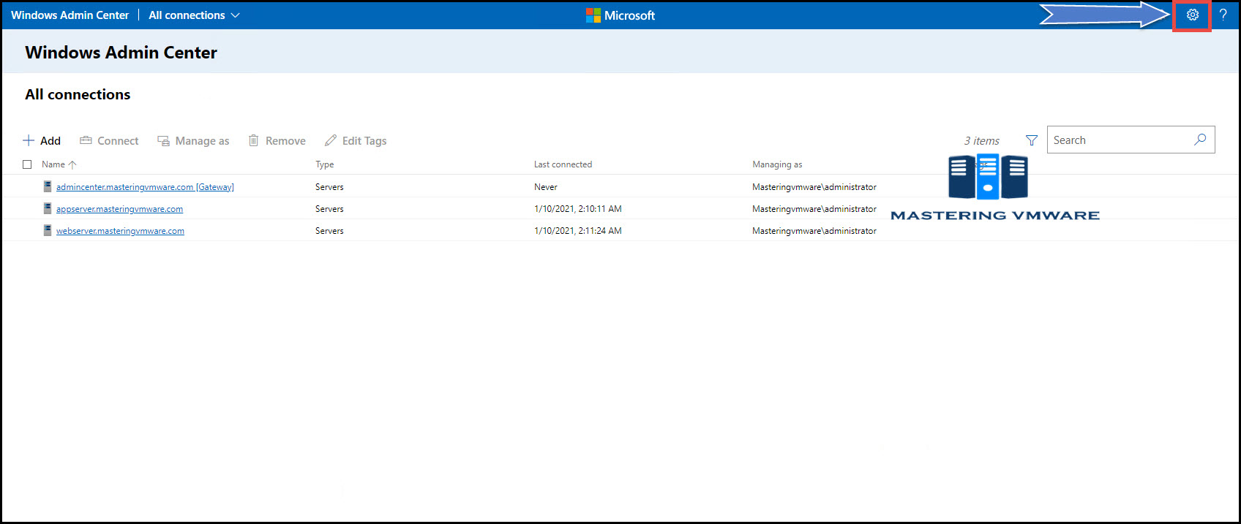Click the '1/10/2021, 2:10:11 AM' cell
This screenshot has height=524, width=1241.
578,209
